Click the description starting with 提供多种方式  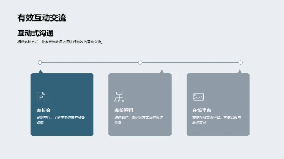click(x=60, y=42)
